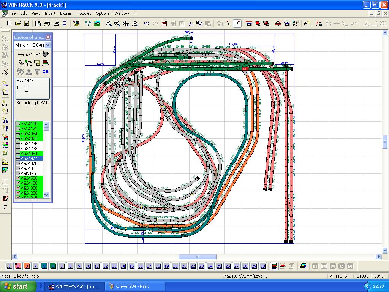The image size is (389, 292).
Task: Click the horizontal scrollbar thumb
Action: [198, 257]
